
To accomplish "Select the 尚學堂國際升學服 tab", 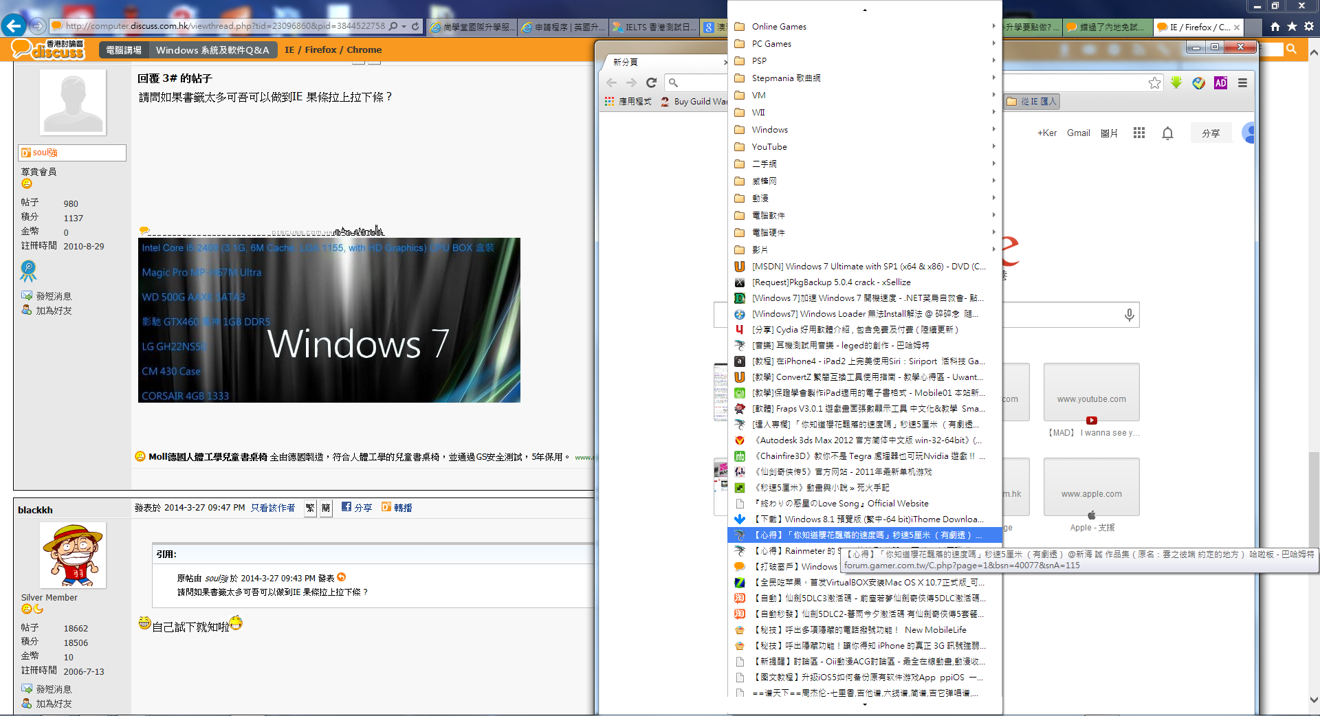I will [x=471, y=27].
